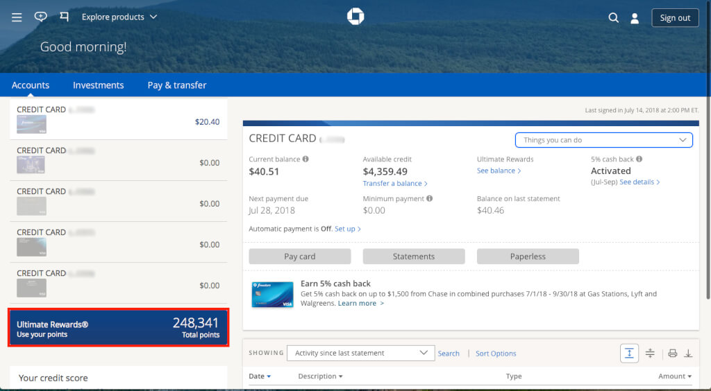
Task: Click the Paperless button
Action: coord(528,256)
